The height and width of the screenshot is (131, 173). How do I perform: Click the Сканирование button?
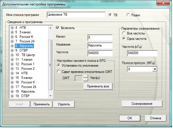[x=142, y=104]
